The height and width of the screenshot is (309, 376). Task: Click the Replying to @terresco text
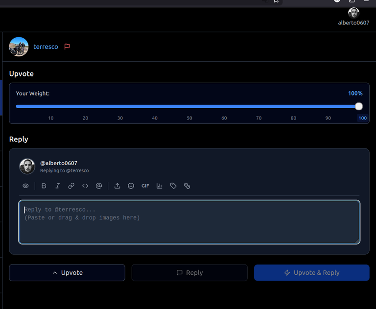tap(64, 170)
